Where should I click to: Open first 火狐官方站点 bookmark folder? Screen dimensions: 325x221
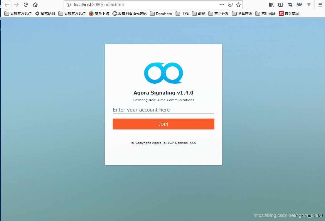coord(18,14)
